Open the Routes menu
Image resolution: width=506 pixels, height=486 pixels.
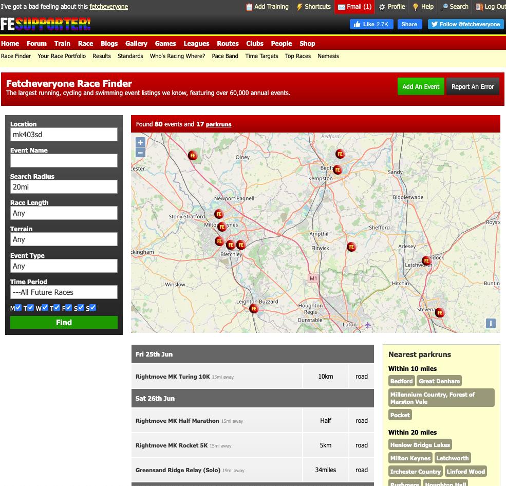pyautogui.click(x=228, y=44)
